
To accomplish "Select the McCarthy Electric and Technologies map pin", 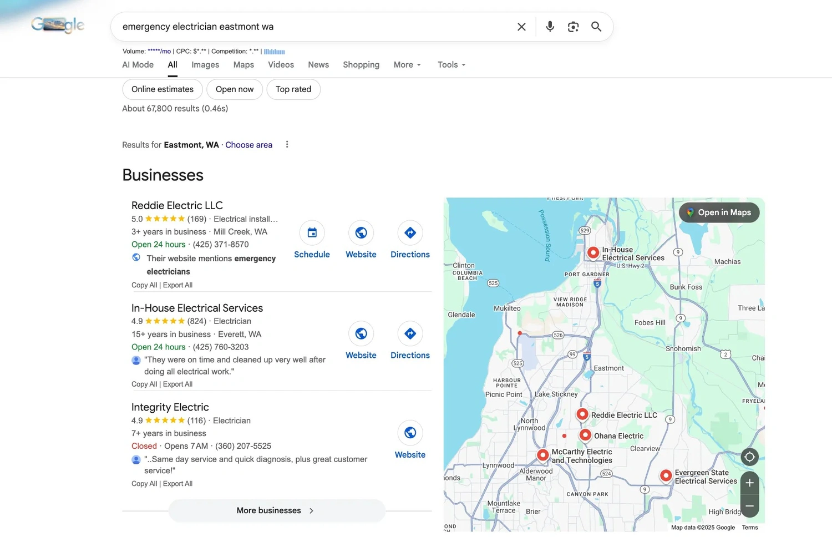I will tap(543, 455).
